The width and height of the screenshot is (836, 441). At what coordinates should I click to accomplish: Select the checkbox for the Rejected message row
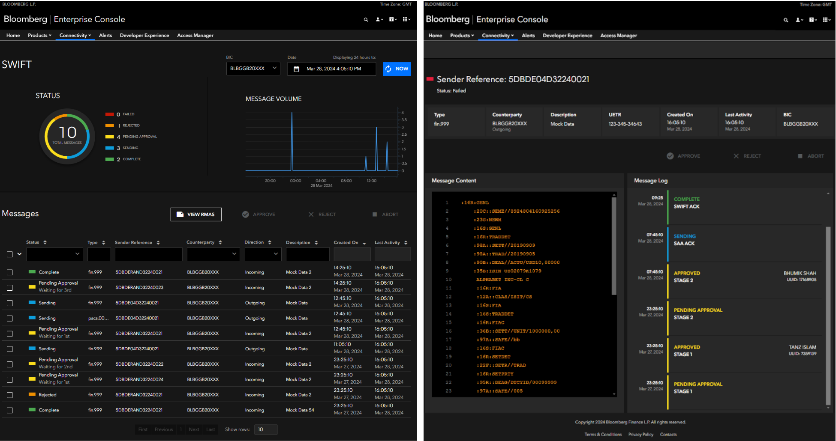click(x=10, y=395)
